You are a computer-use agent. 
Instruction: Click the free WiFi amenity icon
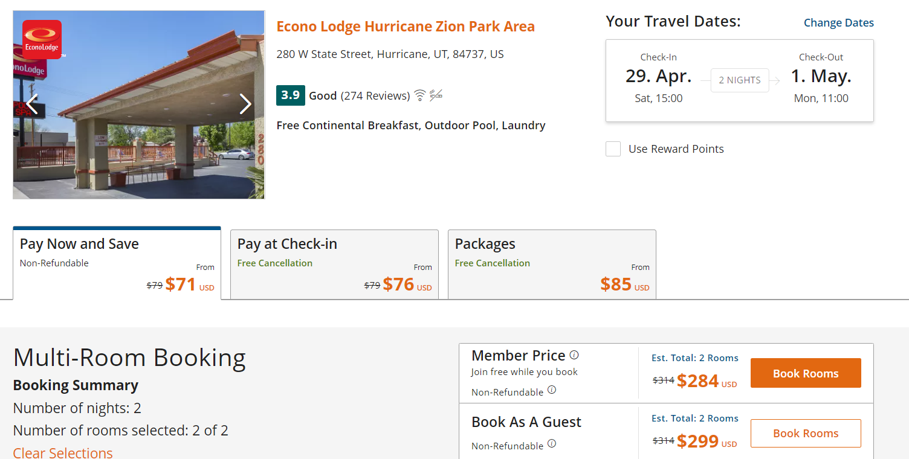(x=420, y=95)
